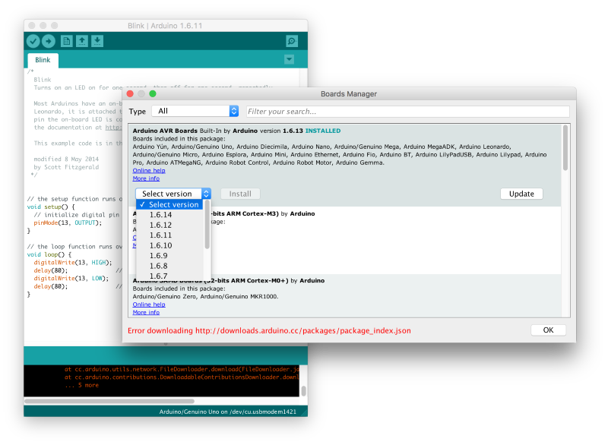Open More info link under Arduino AVR Boards
Image resolution: width=608 pixels, height=445 pixels.
click(146, 178)
